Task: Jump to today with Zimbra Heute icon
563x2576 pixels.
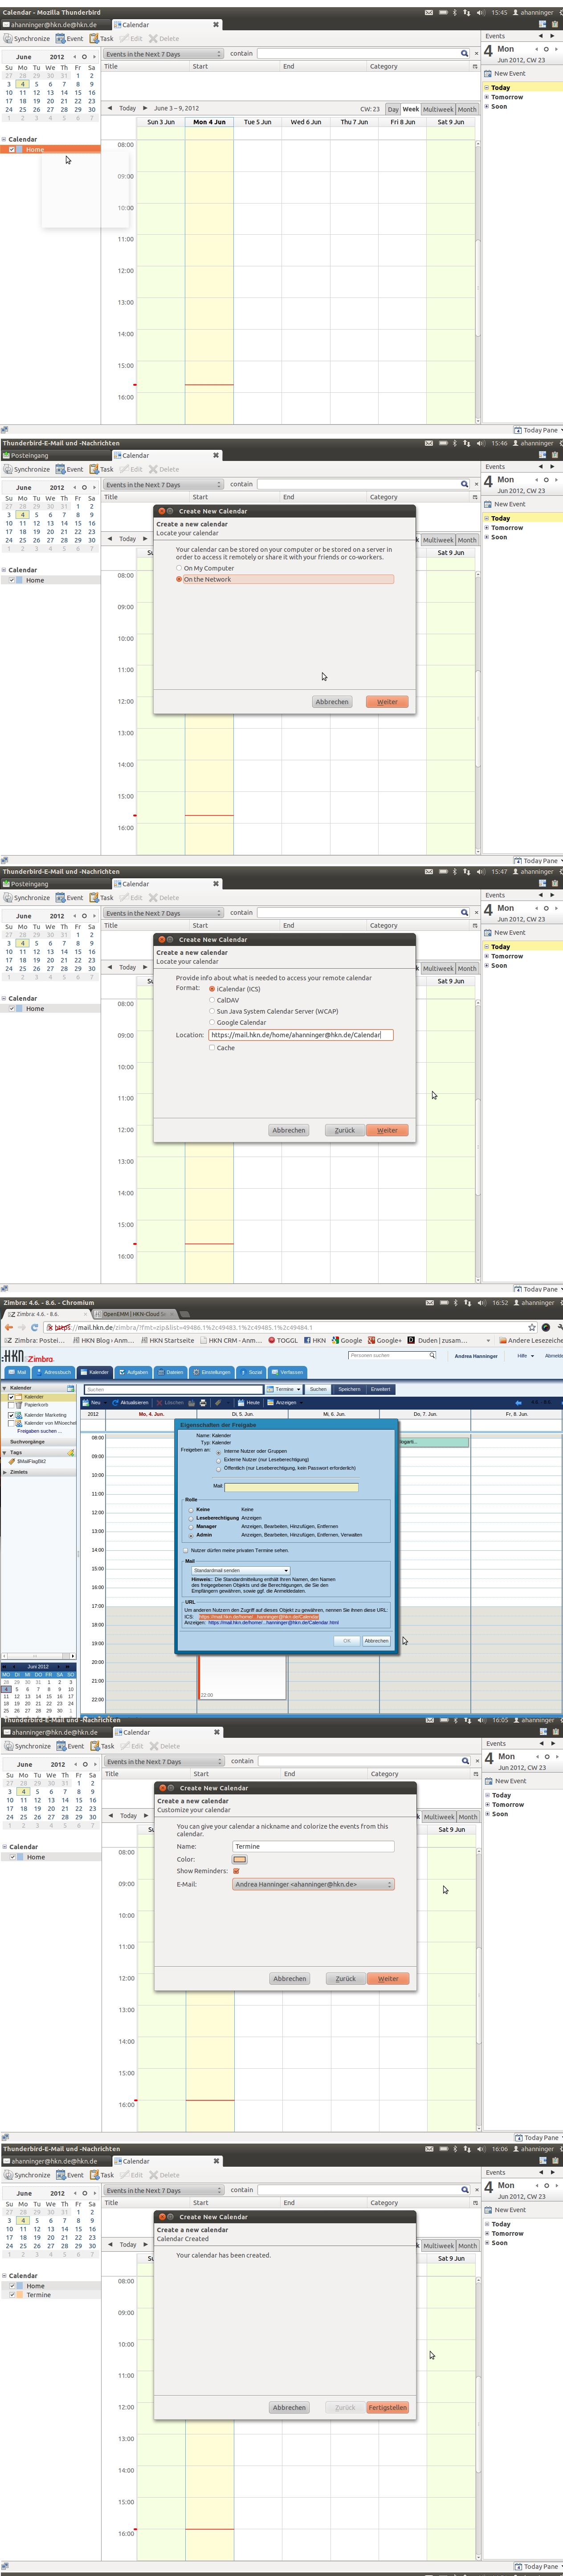Action: tap(240, 1402)
